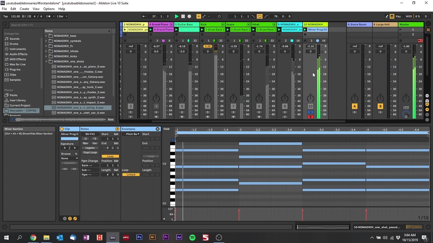Open the Help menu

click(62, 9)
